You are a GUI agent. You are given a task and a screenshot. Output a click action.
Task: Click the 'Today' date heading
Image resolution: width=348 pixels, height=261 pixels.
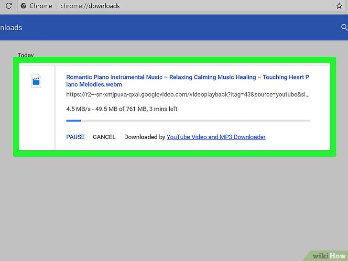click(26, 54)
